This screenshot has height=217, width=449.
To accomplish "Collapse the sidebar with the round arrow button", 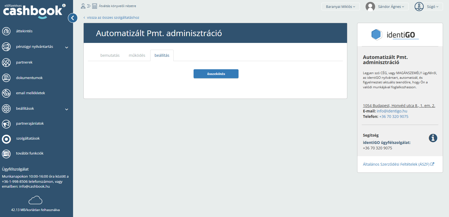I will pyautogui.click(x=73, y=18).
